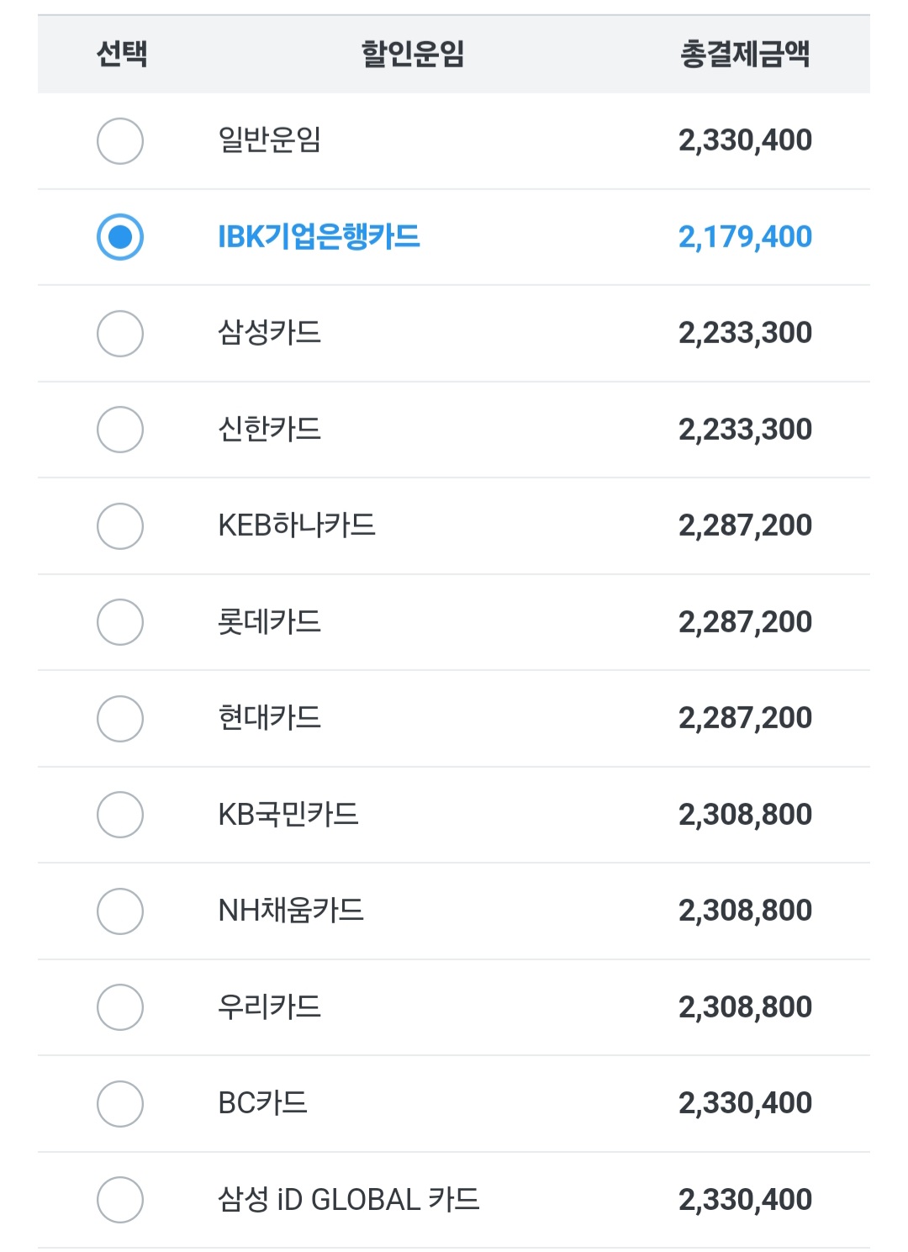The height and width of the screenshot is (1252, 908).
Task: Choose the 우리카드 radio option
Action: coord(120,1007)
